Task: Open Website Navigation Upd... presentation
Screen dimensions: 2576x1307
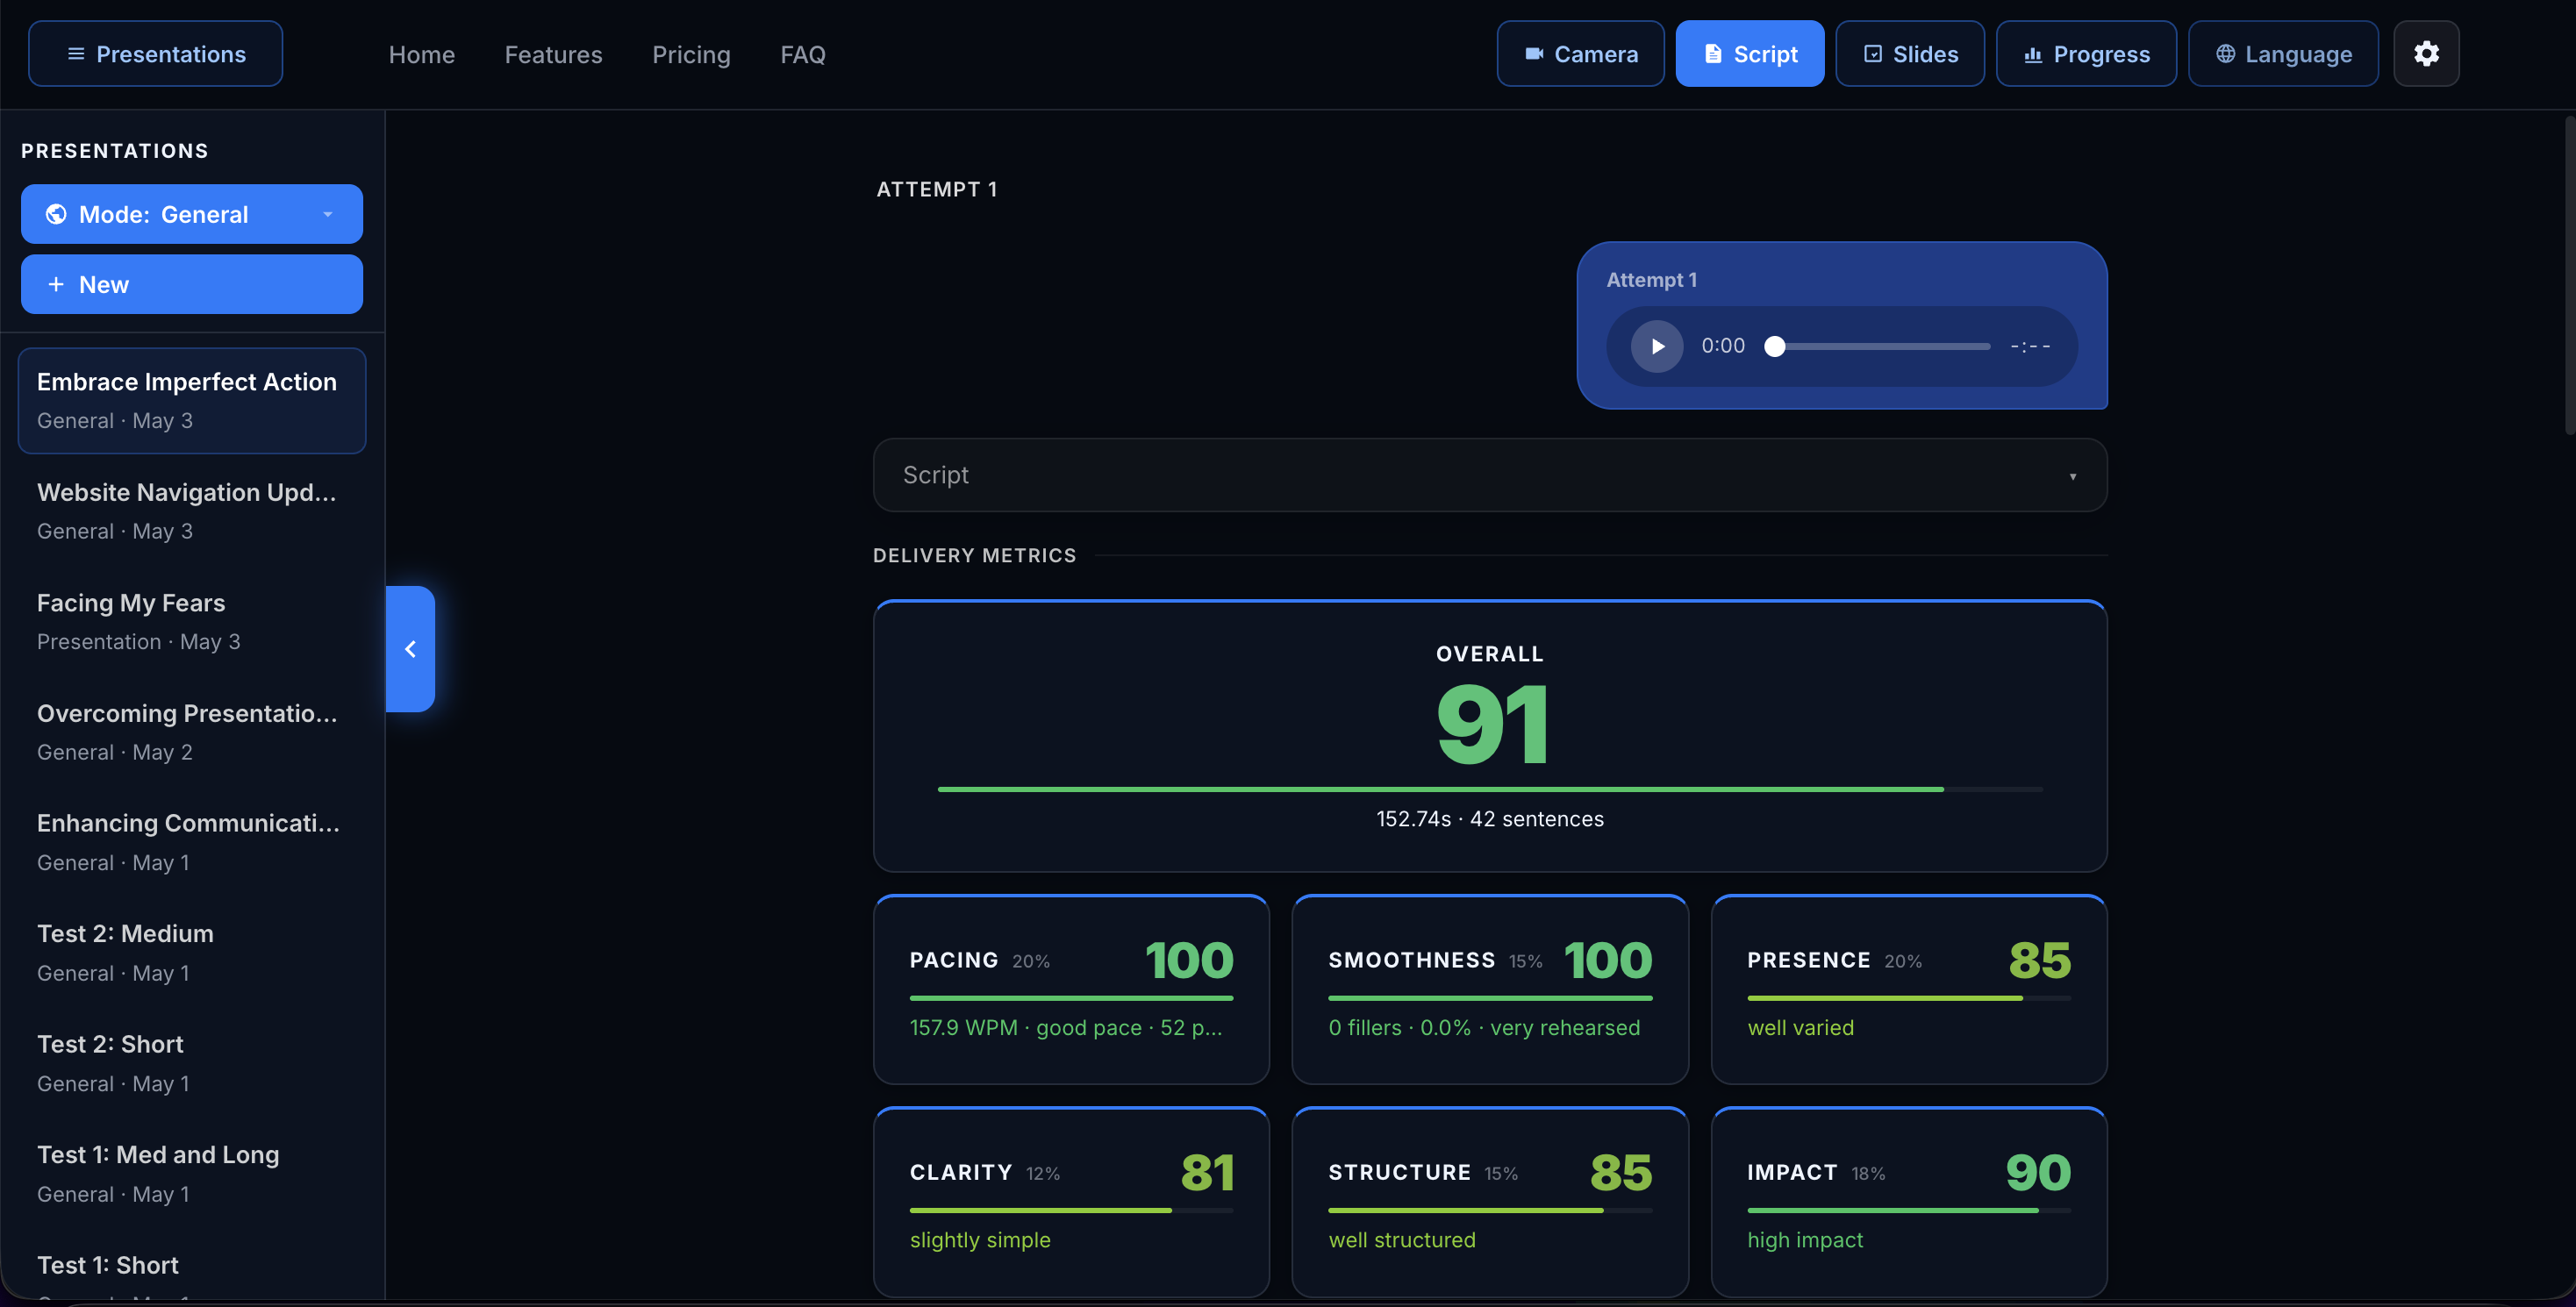Action: (192, 511)
